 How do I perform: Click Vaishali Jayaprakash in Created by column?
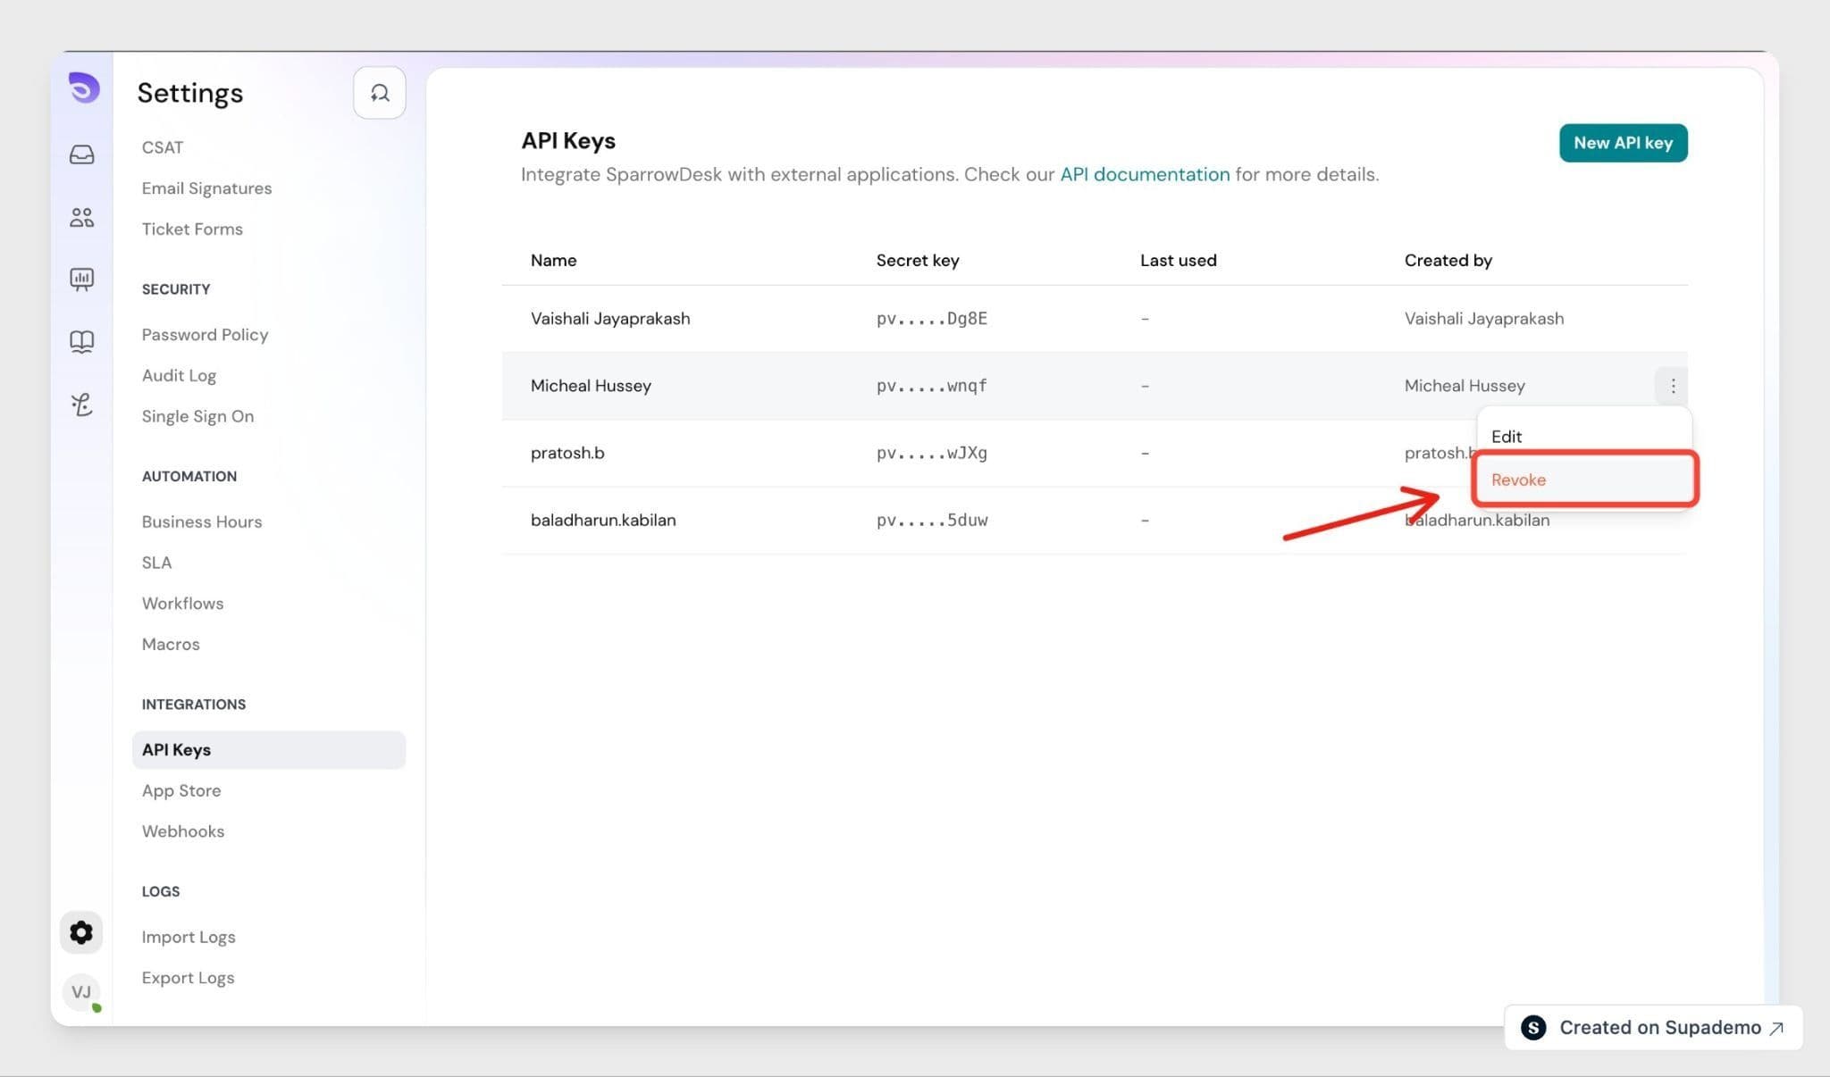pyautogui.click(x=1483, y=319)
